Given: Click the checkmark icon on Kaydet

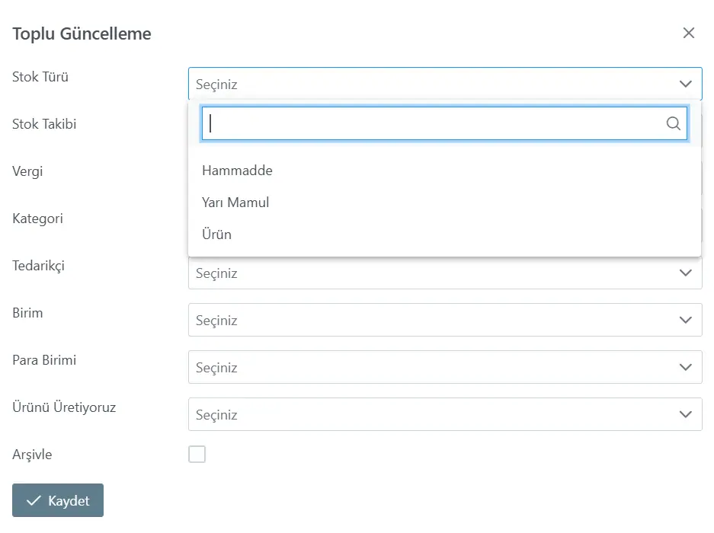Looking at the screenshot, I should point(34,501).
